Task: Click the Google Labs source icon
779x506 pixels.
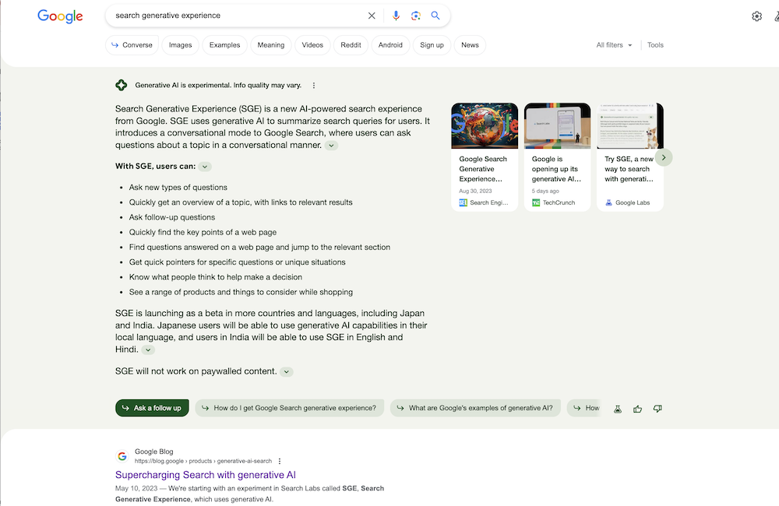Action: click(608, 202)
